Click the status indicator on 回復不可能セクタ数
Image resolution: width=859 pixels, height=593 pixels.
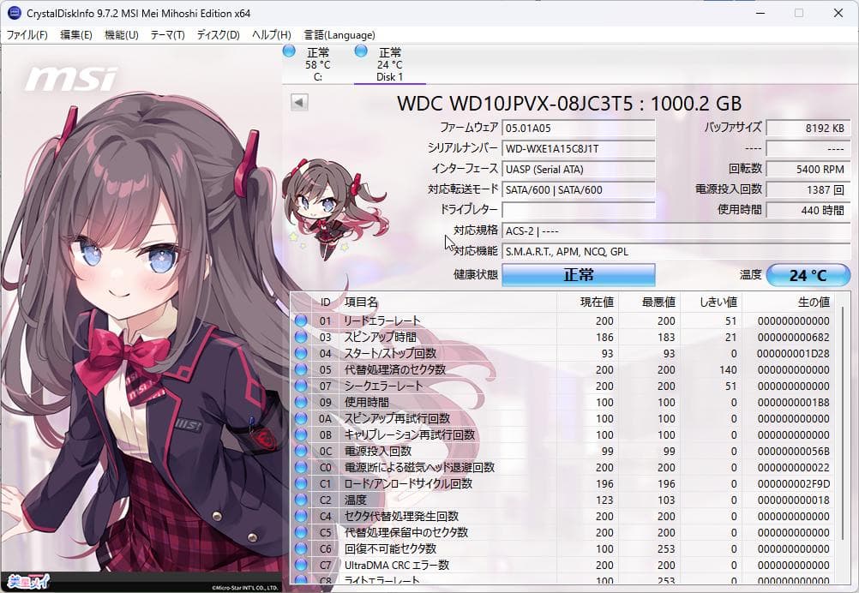tap(302, 548)
